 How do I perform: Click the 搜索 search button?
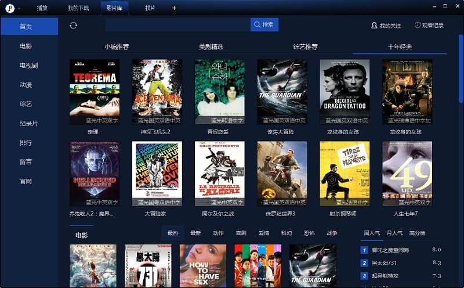[x=264, y=24]
